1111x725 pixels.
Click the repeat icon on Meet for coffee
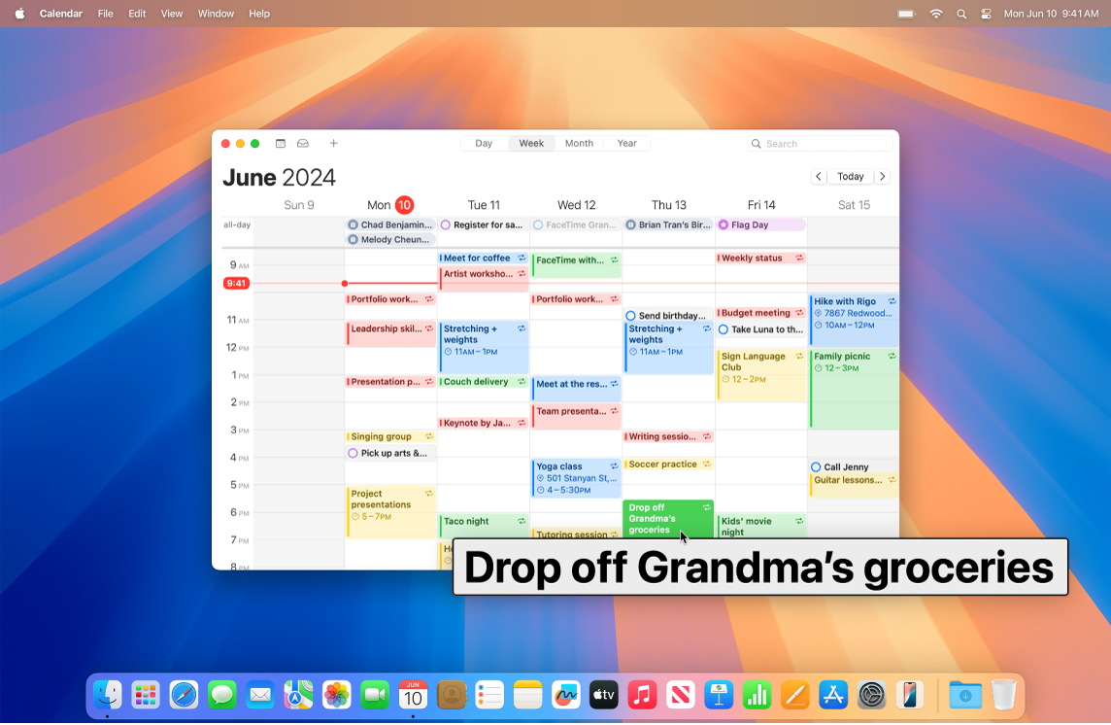tap(522, 258)
